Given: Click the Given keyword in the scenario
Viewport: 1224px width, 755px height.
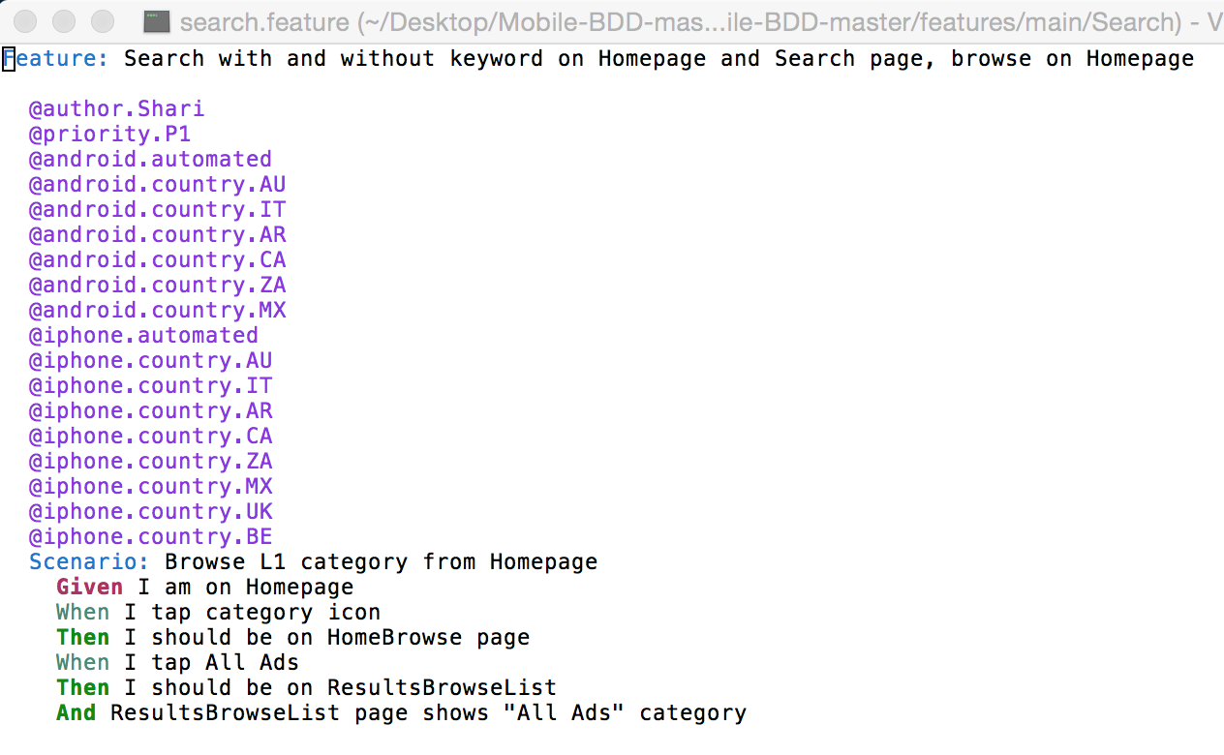Looking at the screenshot, I should 89,587.
